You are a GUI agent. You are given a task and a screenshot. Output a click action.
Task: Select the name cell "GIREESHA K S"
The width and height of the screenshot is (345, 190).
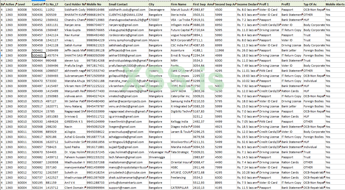click(x=75, y=122)
